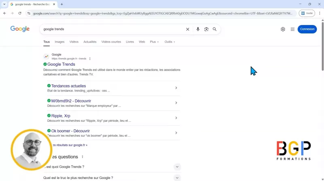This screenshot has height=181, width=324.
Task: Open quick settings gear icon
Action: (x=283, y=29)
